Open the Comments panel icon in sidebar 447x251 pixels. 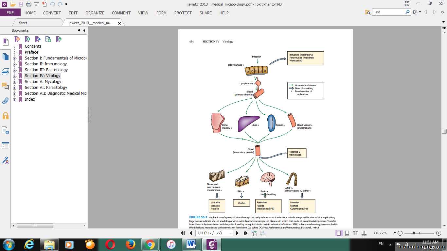pos(5,86)
